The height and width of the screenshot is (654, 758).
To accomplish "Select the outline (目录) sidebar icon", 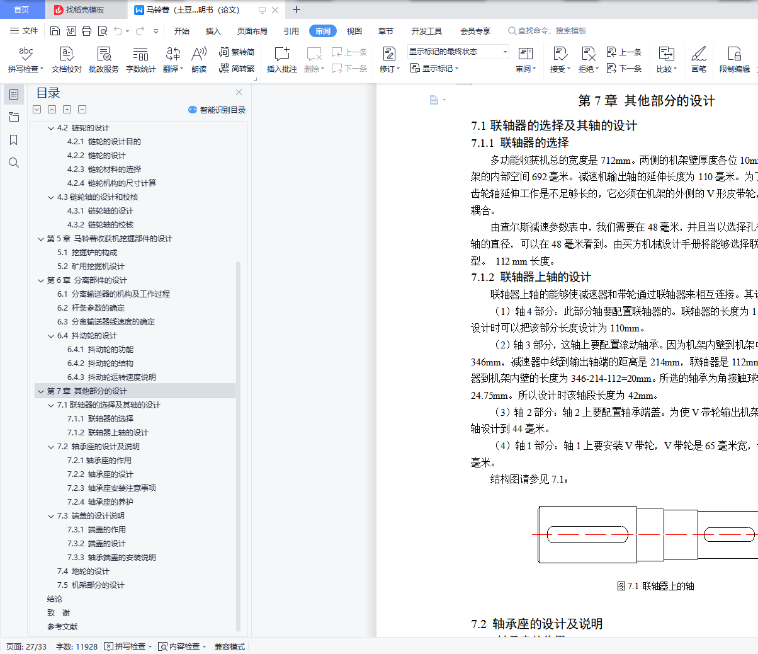I will coord(14,95).
